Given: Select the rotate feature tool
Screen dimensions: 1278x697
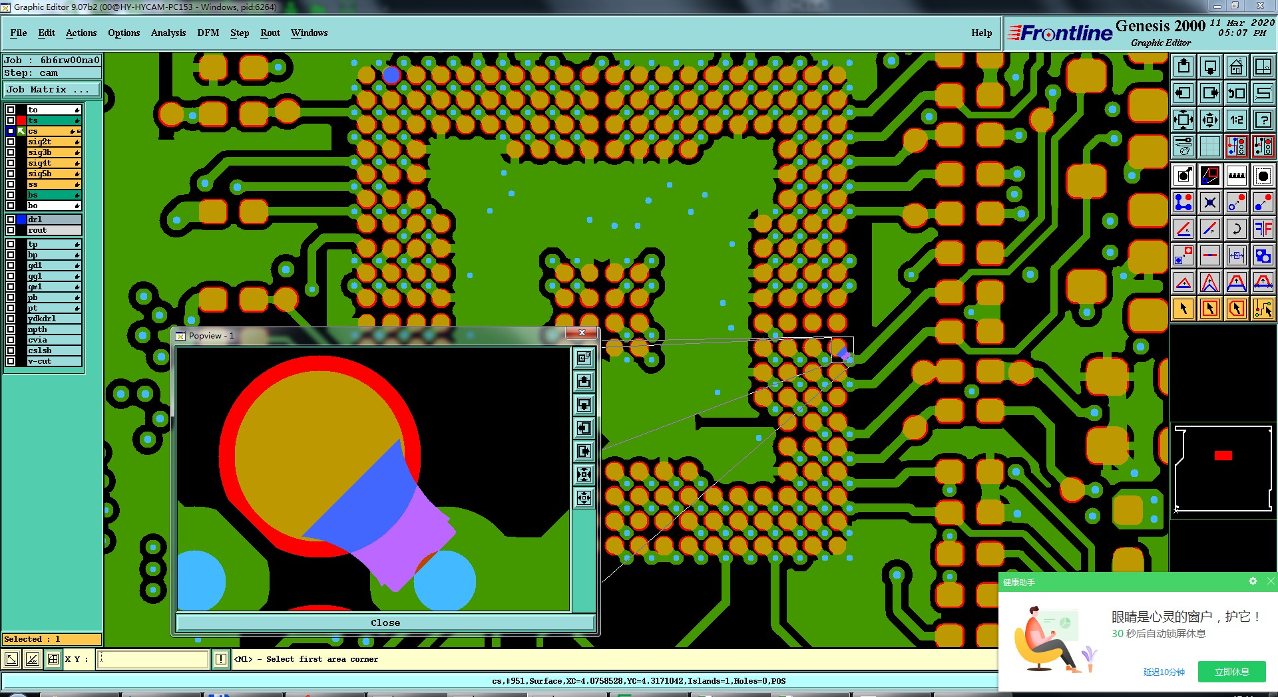Looking at the screenshot, I should tap(1237, 229).
